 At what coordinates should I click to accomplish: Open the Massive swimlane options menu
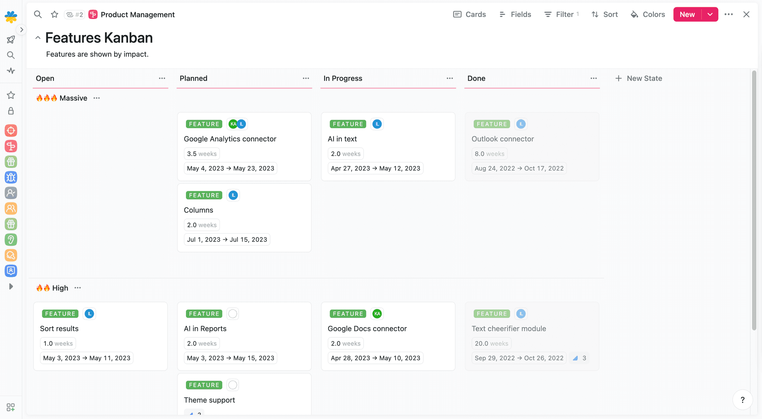click(x=96, y=98)
